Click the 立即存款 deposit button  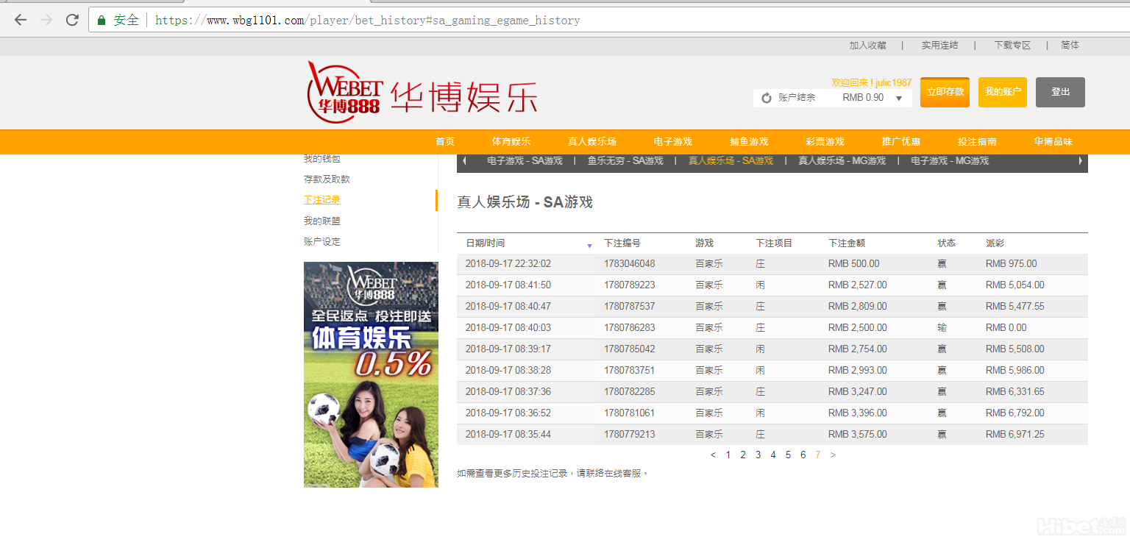[x=945, y=92]
